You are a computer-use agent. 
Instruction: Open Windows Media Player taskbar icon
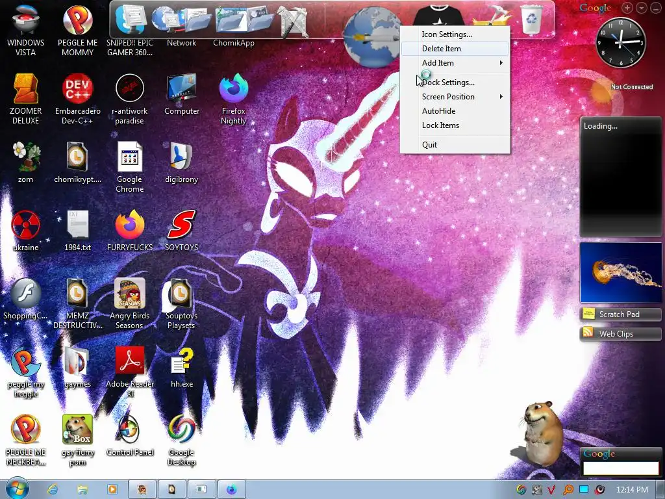pos(112,490)
